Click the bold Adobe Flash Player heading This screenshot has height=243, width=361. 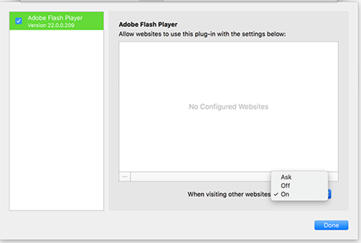[x=148, y=24]
